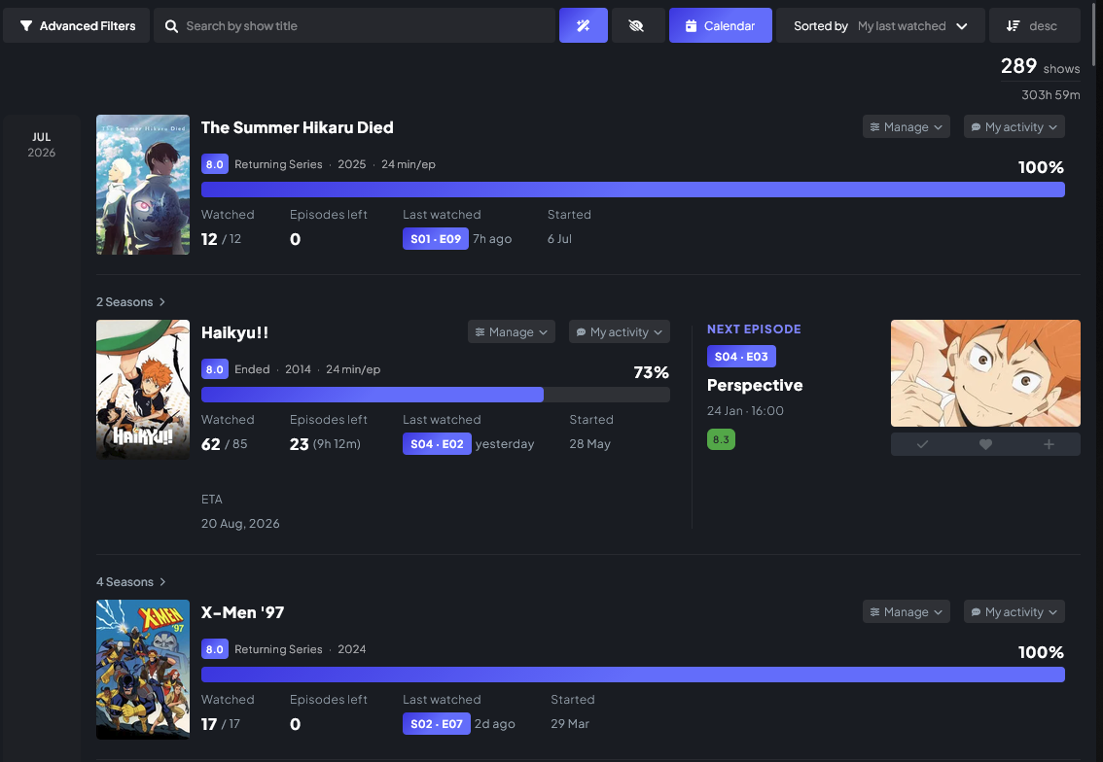
Task: Click the chevron arrow in Sorted by dropdown
Action: tap(962, 26)
